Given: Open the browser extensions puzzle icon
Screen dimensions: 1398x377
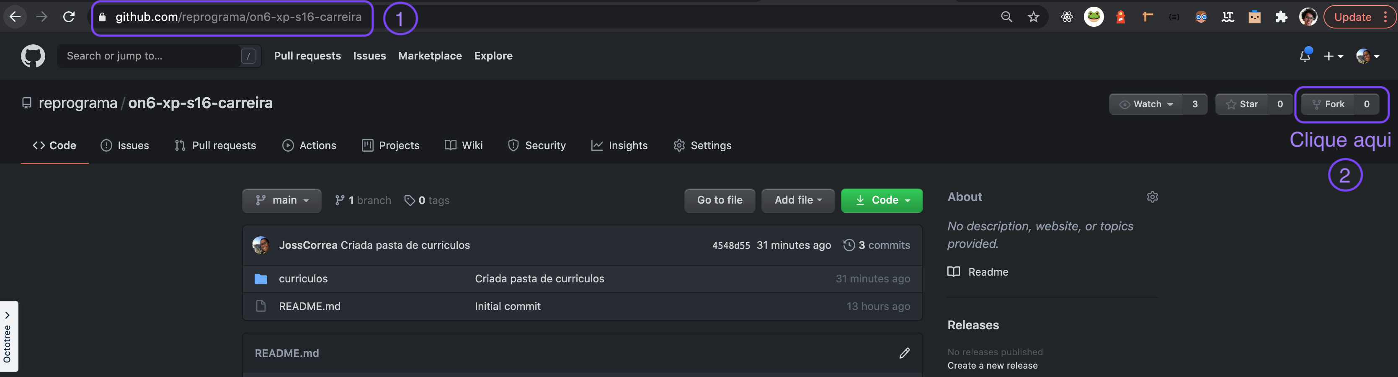Looking at the screenshot, I should [x=1281, y=17].
